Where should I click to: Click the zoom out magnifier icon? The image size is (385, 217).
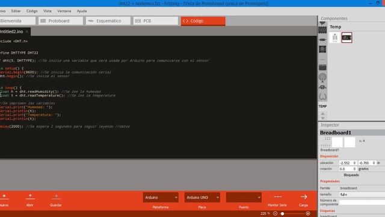276,213
